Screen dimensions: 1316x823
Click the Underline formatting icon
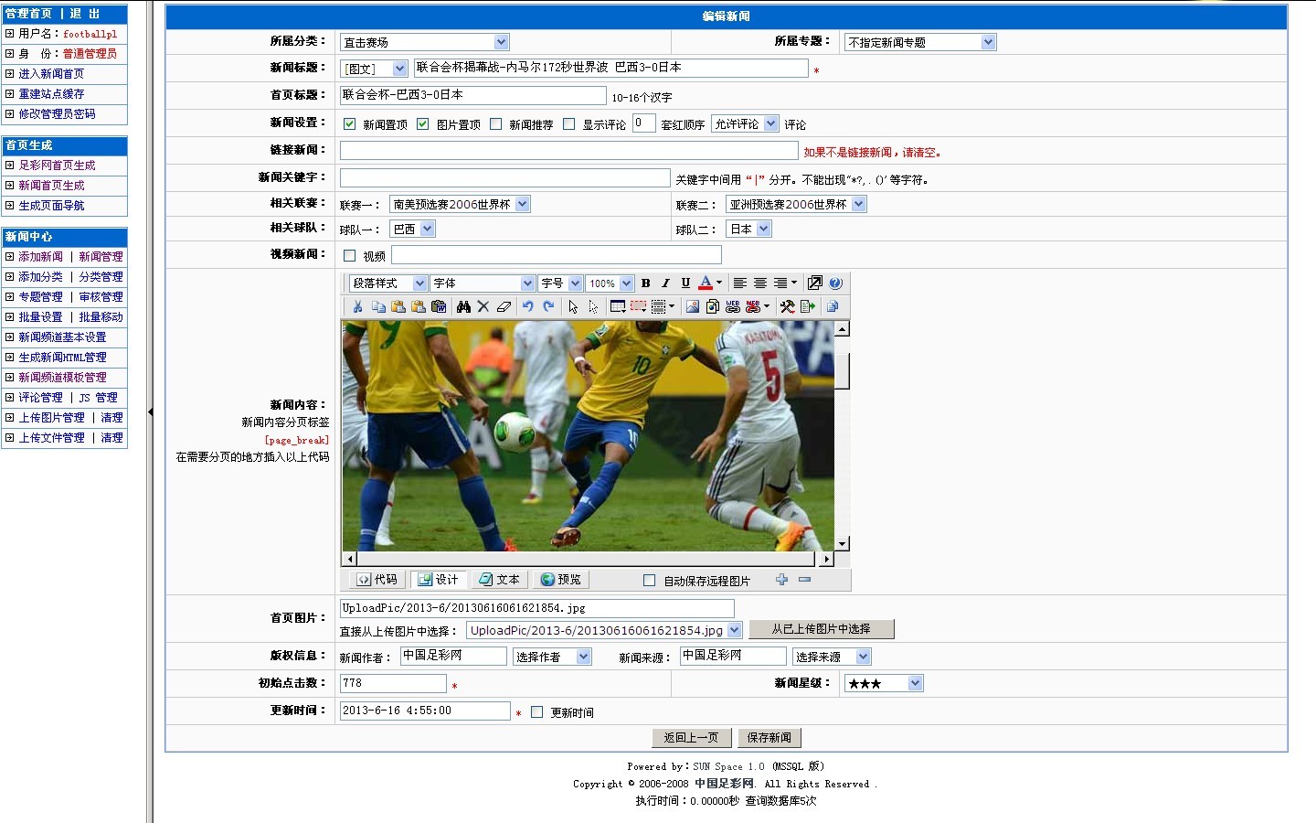[x=685, y=283]
